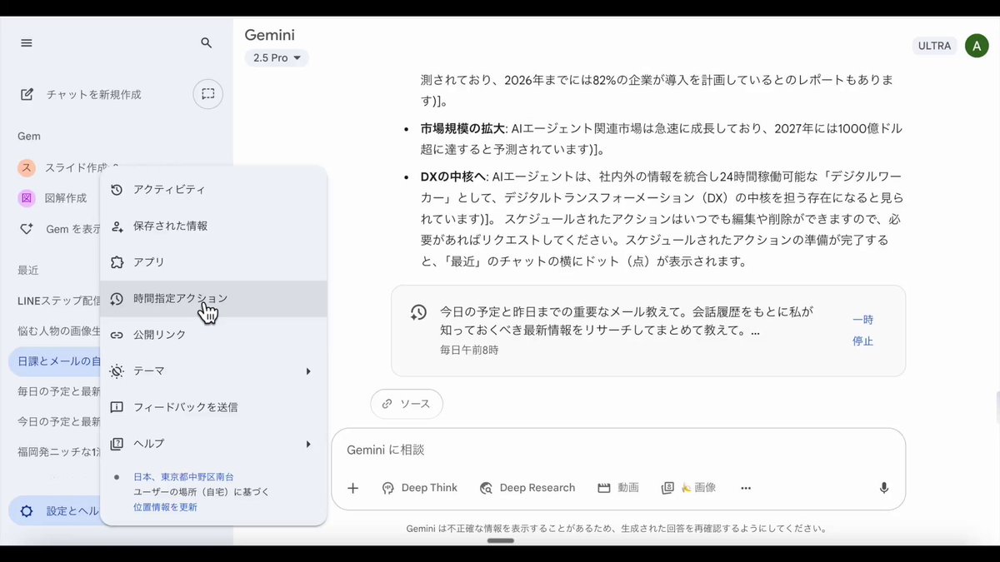Viewport: 1000px width, 562px height.
Task: Open the 悩む人物の画像生 recent chat
Action: tap(58, 331)
